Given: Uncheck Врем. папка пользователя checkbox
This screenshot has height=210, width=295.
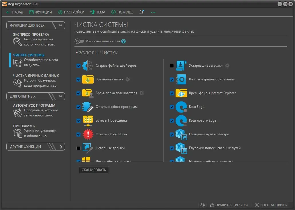Looking at the screenshot, I should 78,93.
